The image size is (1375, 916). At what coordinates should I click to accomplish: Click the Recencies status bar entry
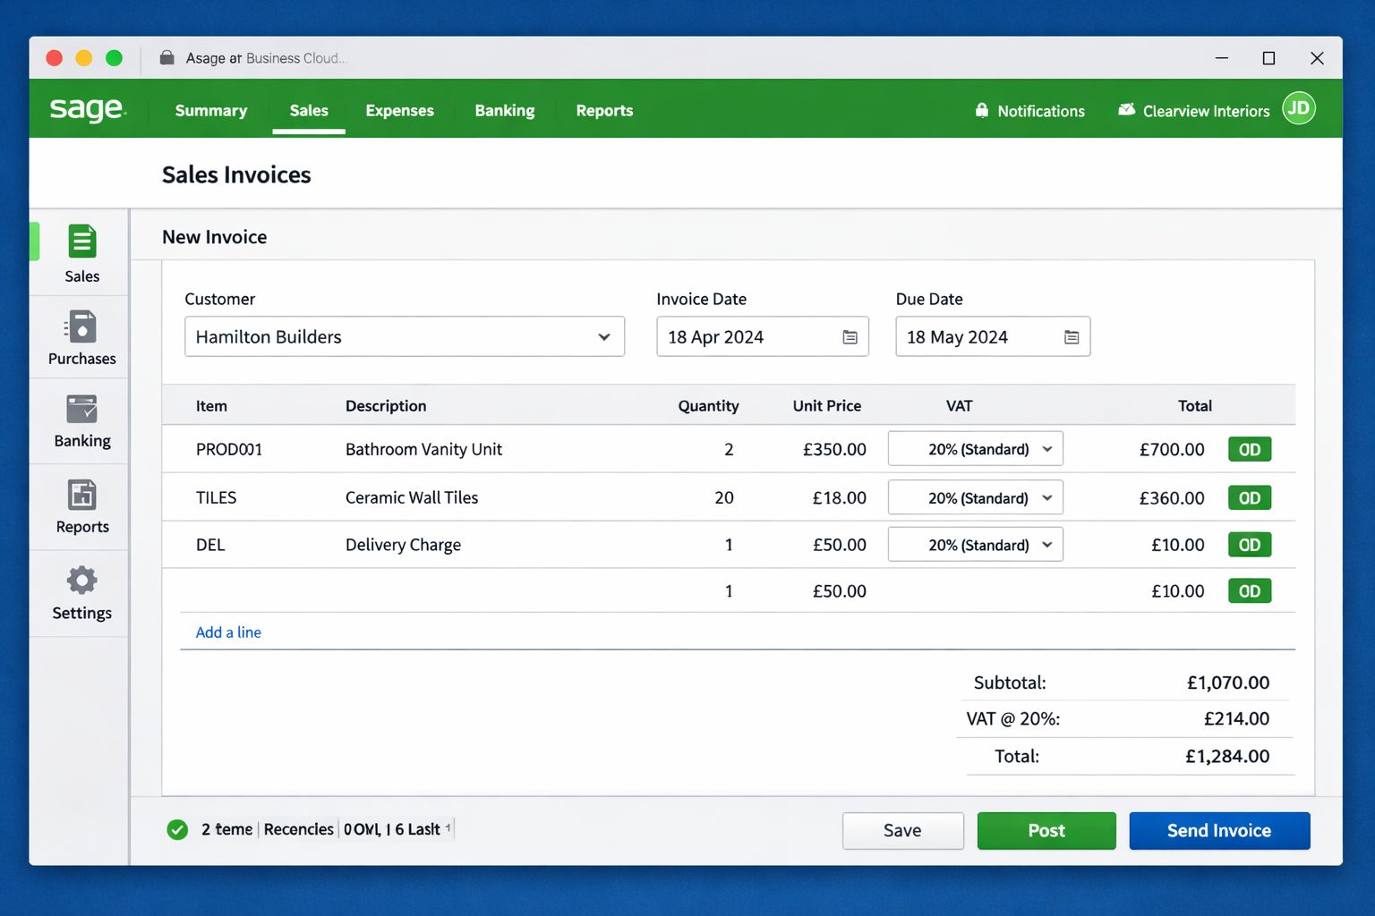pyautogui.click(x=299, y=829)
